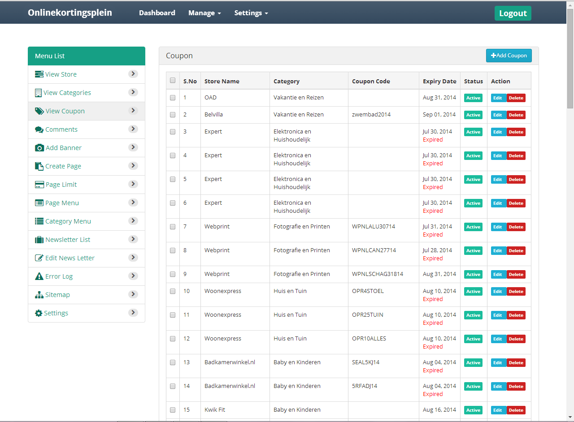
Task: Edit the WPNLALU30714 coupon
Action: tap(498, 227)
